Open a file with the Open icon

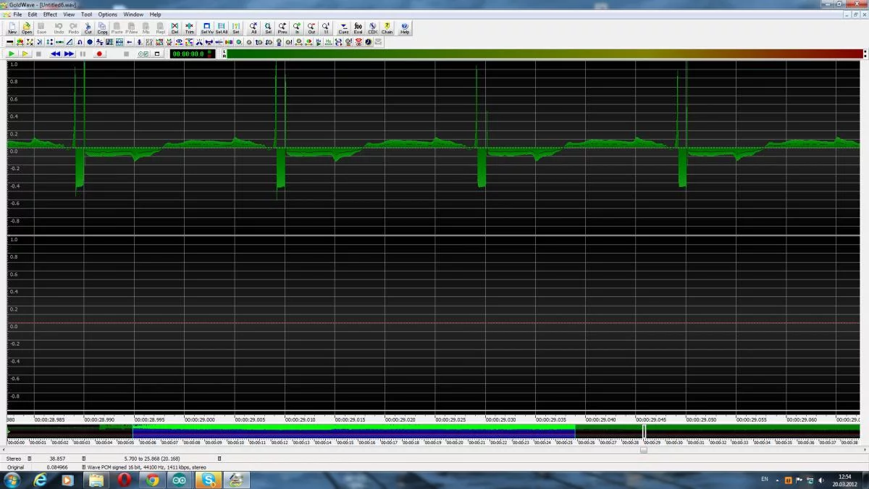click(27, 28)
